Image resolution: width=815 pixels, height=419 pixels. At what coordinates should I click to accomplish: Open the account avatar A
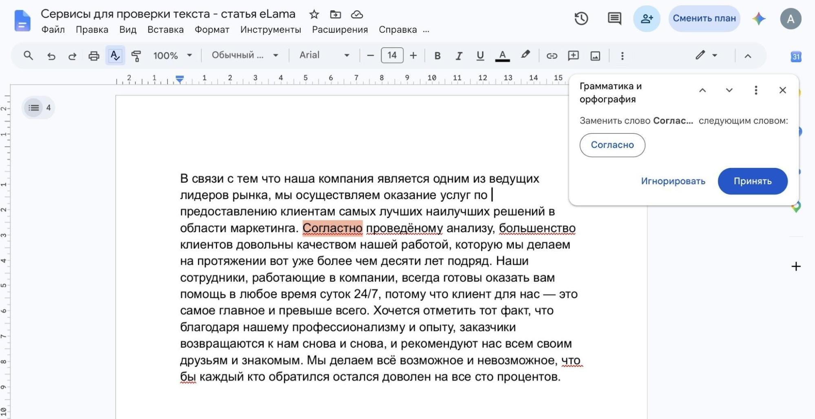[791, 18]
